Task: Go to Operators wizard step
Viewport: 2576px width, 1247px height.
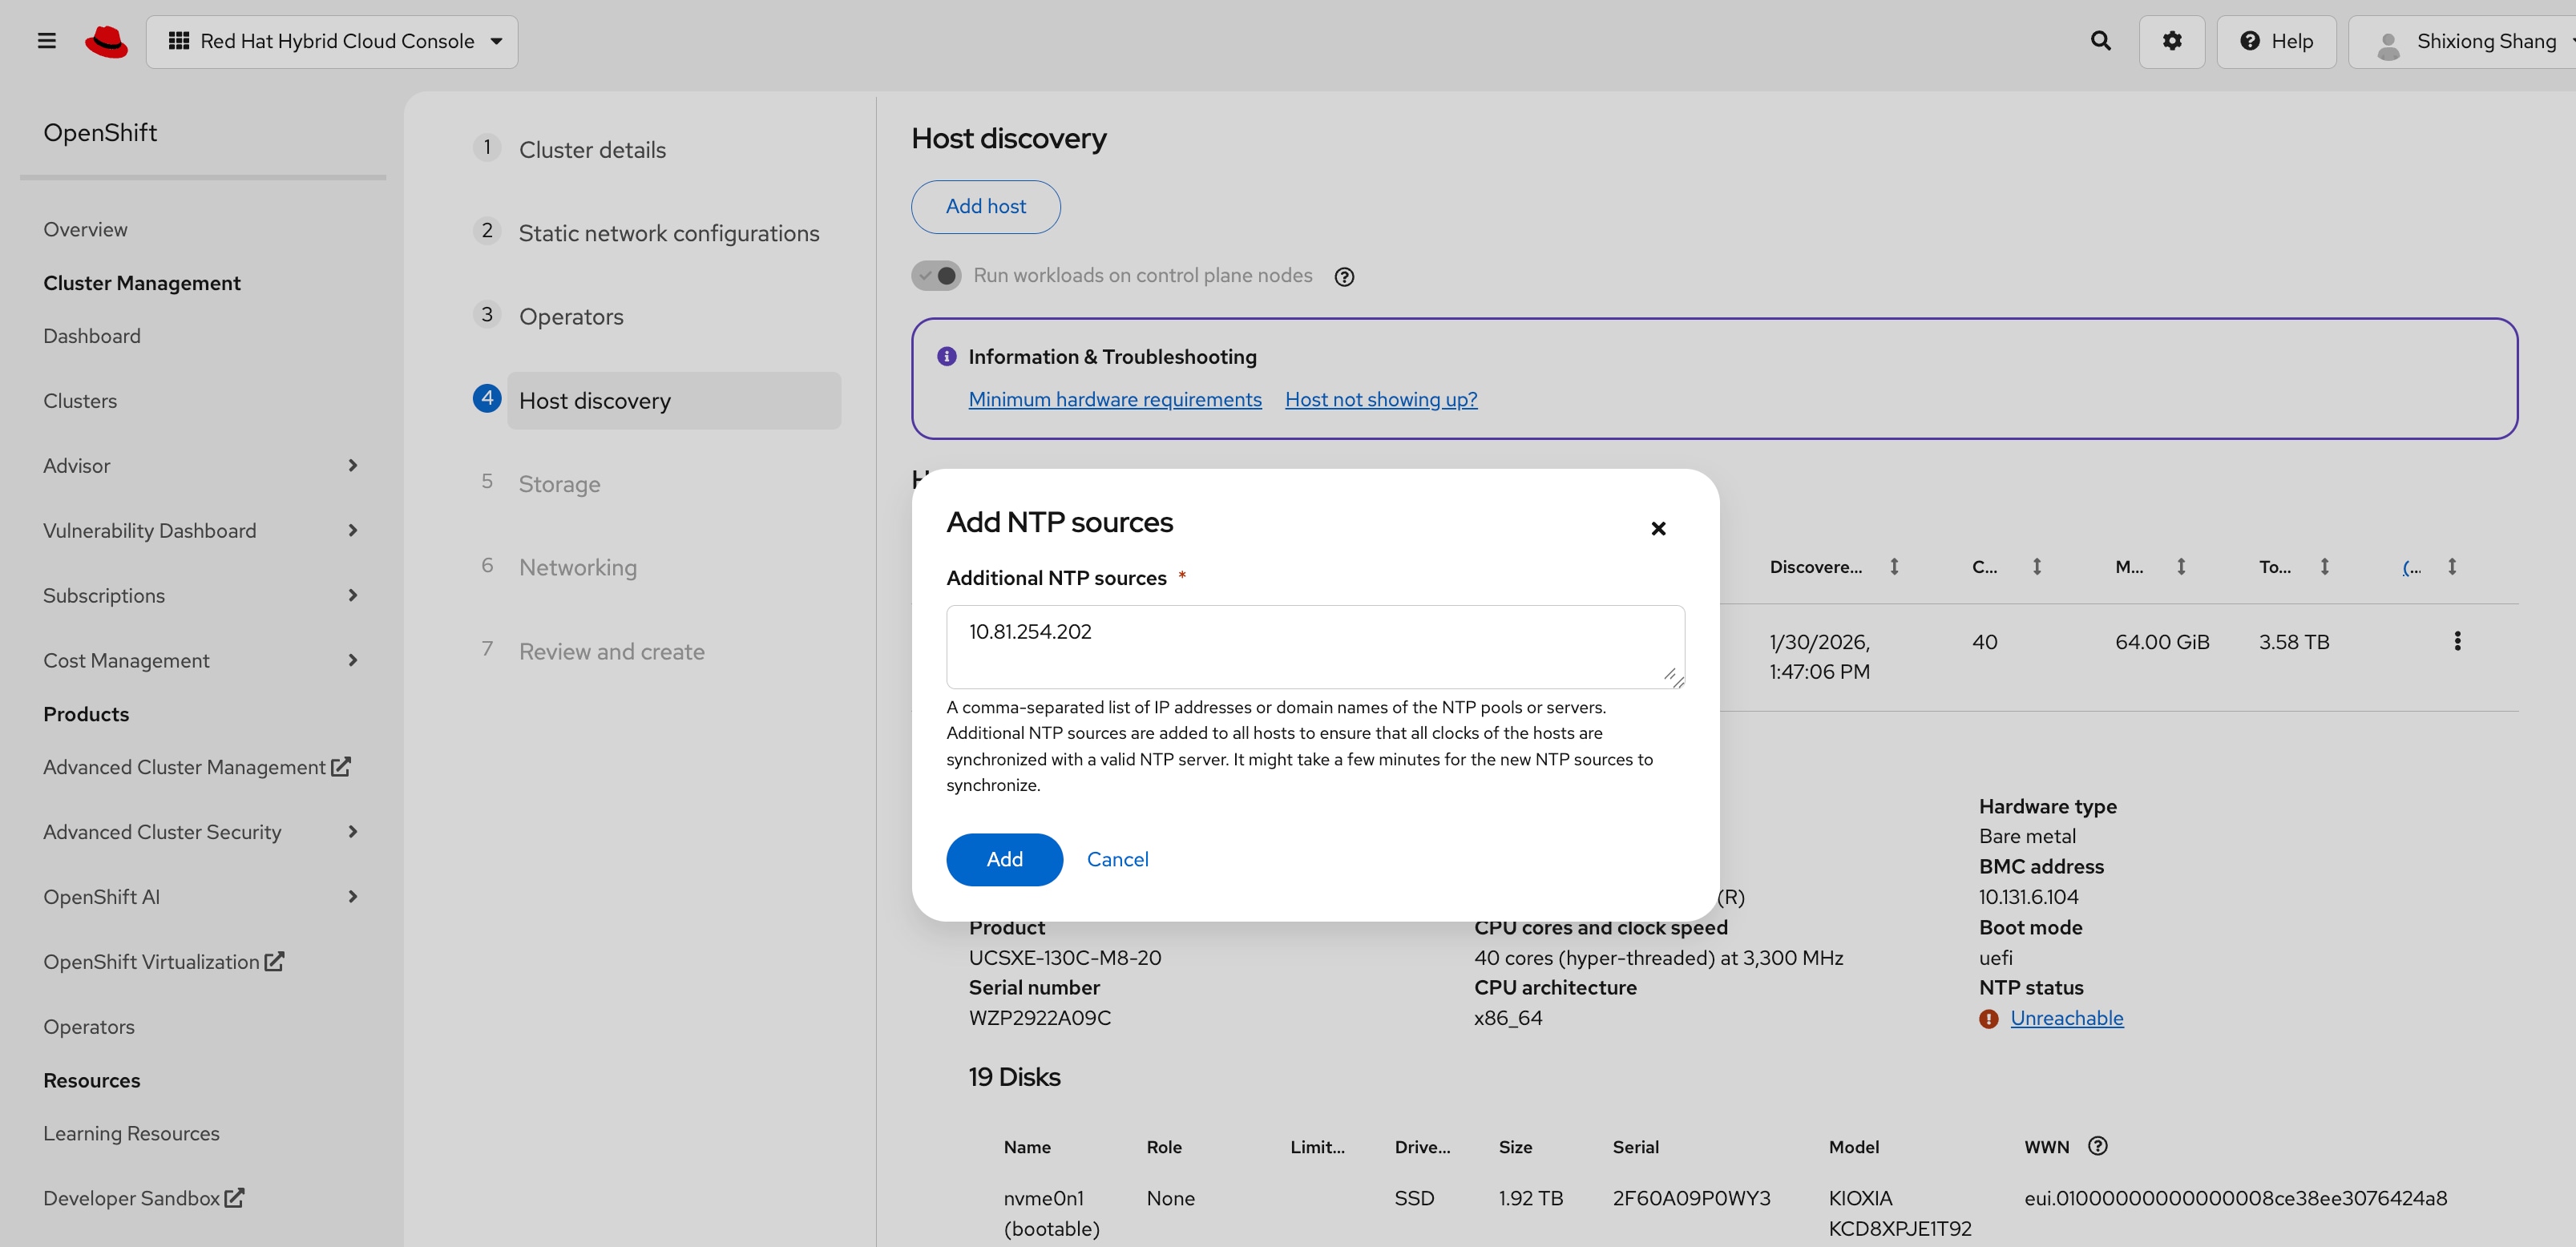Action: click(x=571, y=316)
